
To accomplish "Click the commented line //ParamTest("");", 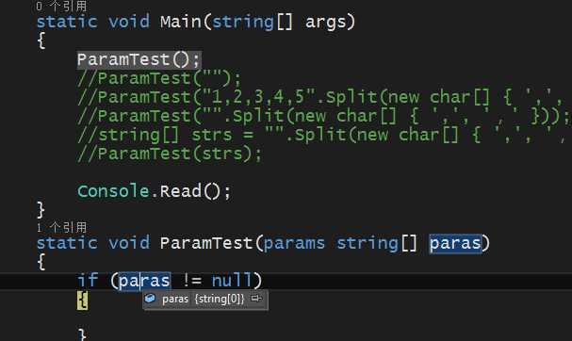I will point(159,78).
